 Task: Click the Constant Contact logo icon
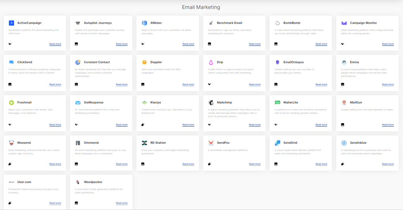78,62
